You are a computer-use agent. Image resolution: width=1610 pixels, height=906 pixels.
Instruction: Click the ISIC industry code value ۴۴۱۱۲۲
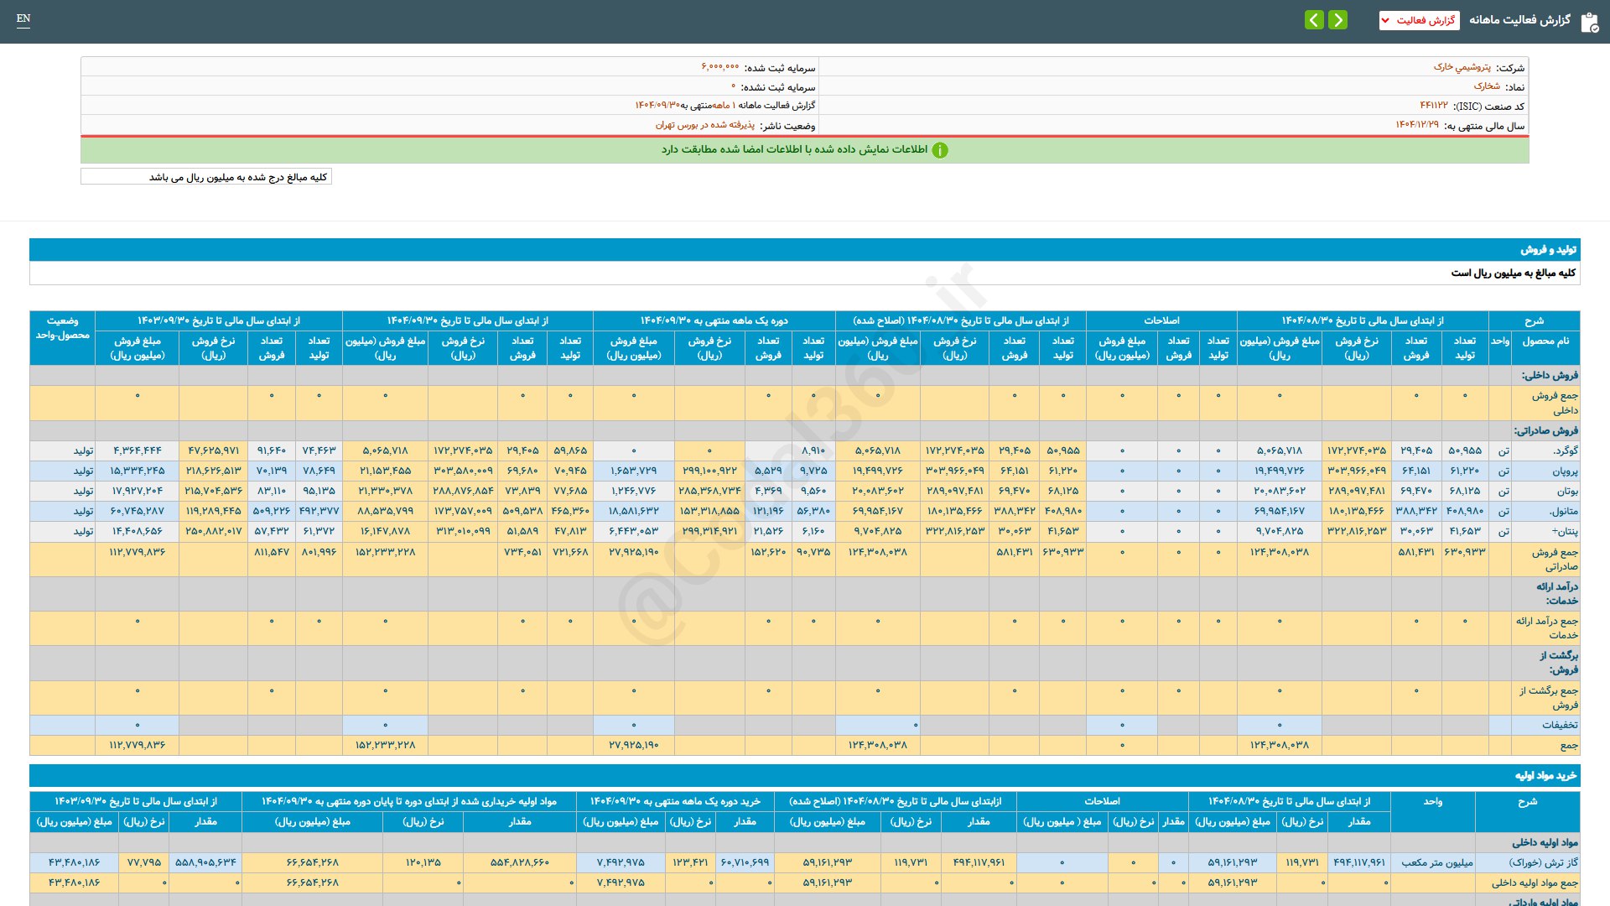pyautogui.click(x=1433, y=106)
